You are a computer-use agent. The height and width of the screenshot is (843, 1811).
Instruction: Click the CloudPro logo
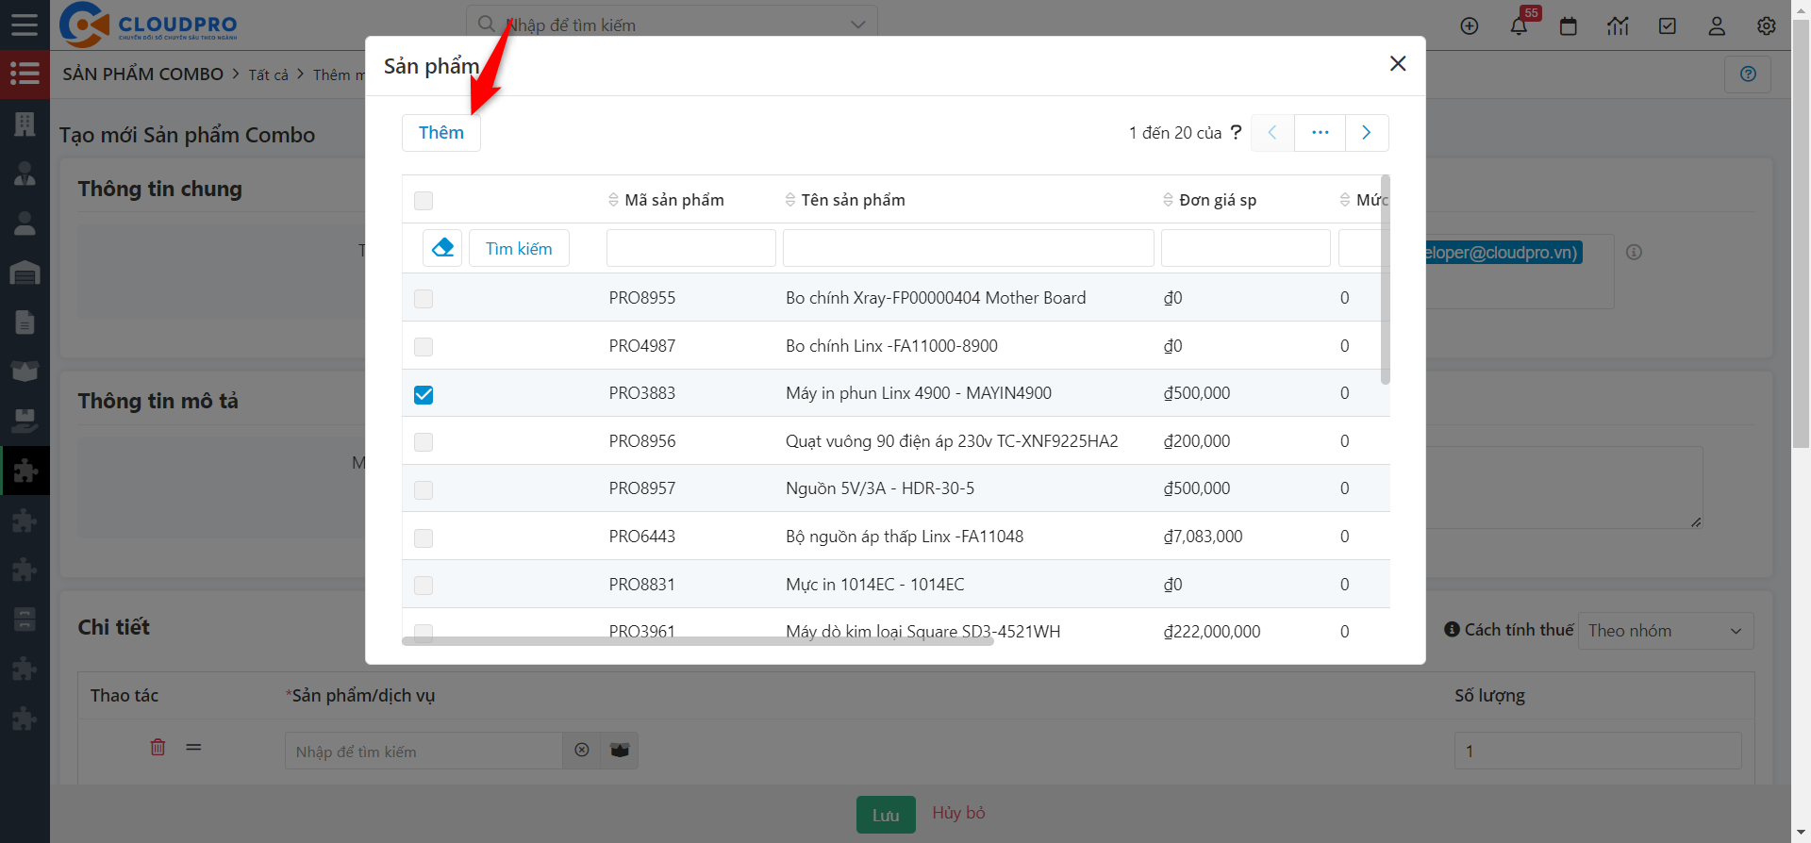pyautogui.click(x=148, y=25)
